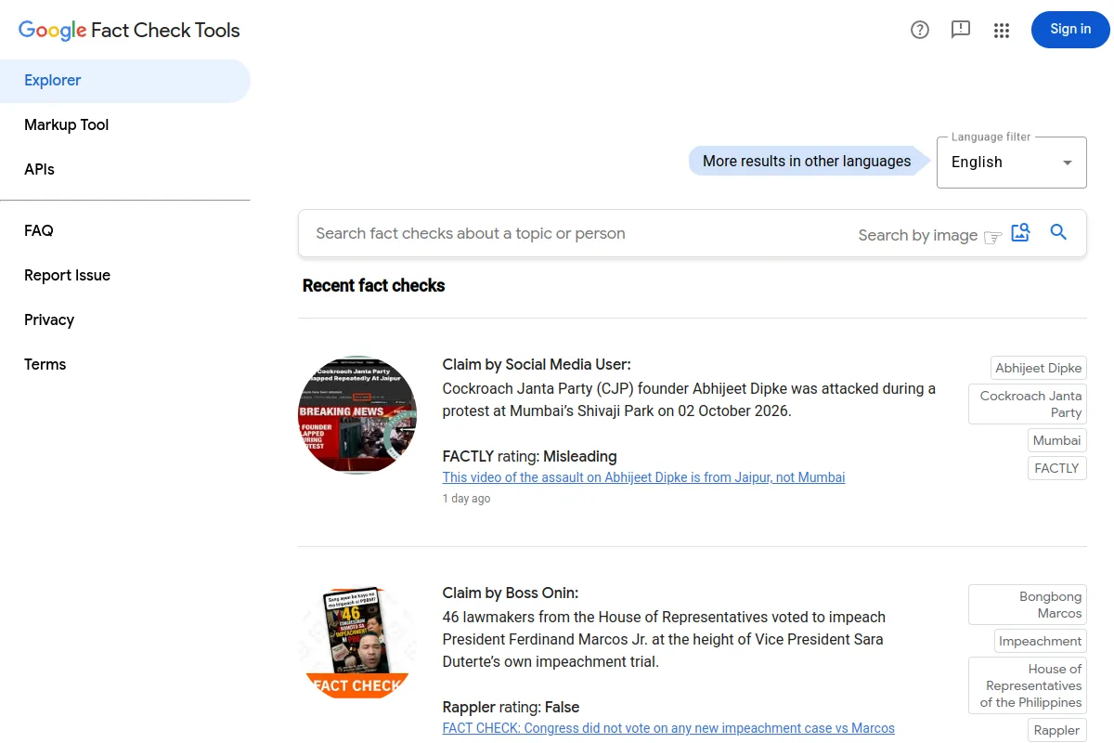Click the FACTLY tag
Viewport: 1114px width, 743px height.
[1056, 468]
